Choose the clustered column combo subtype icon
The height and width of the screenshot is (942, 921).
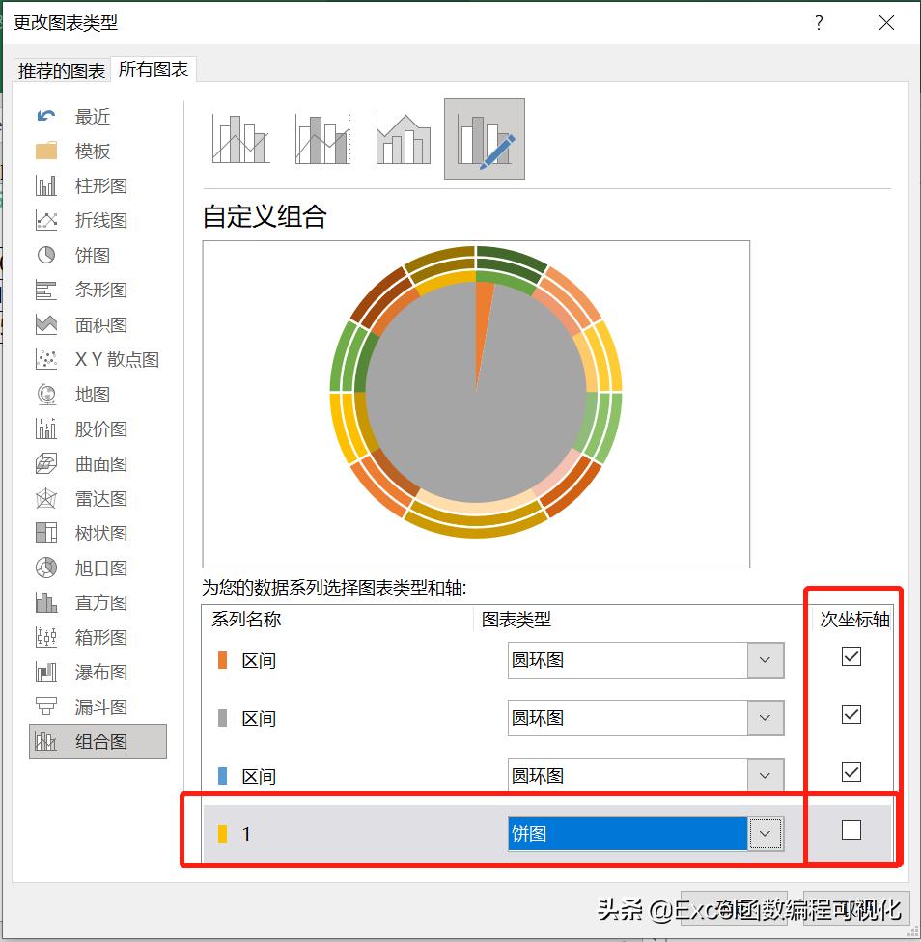point(239,138)
